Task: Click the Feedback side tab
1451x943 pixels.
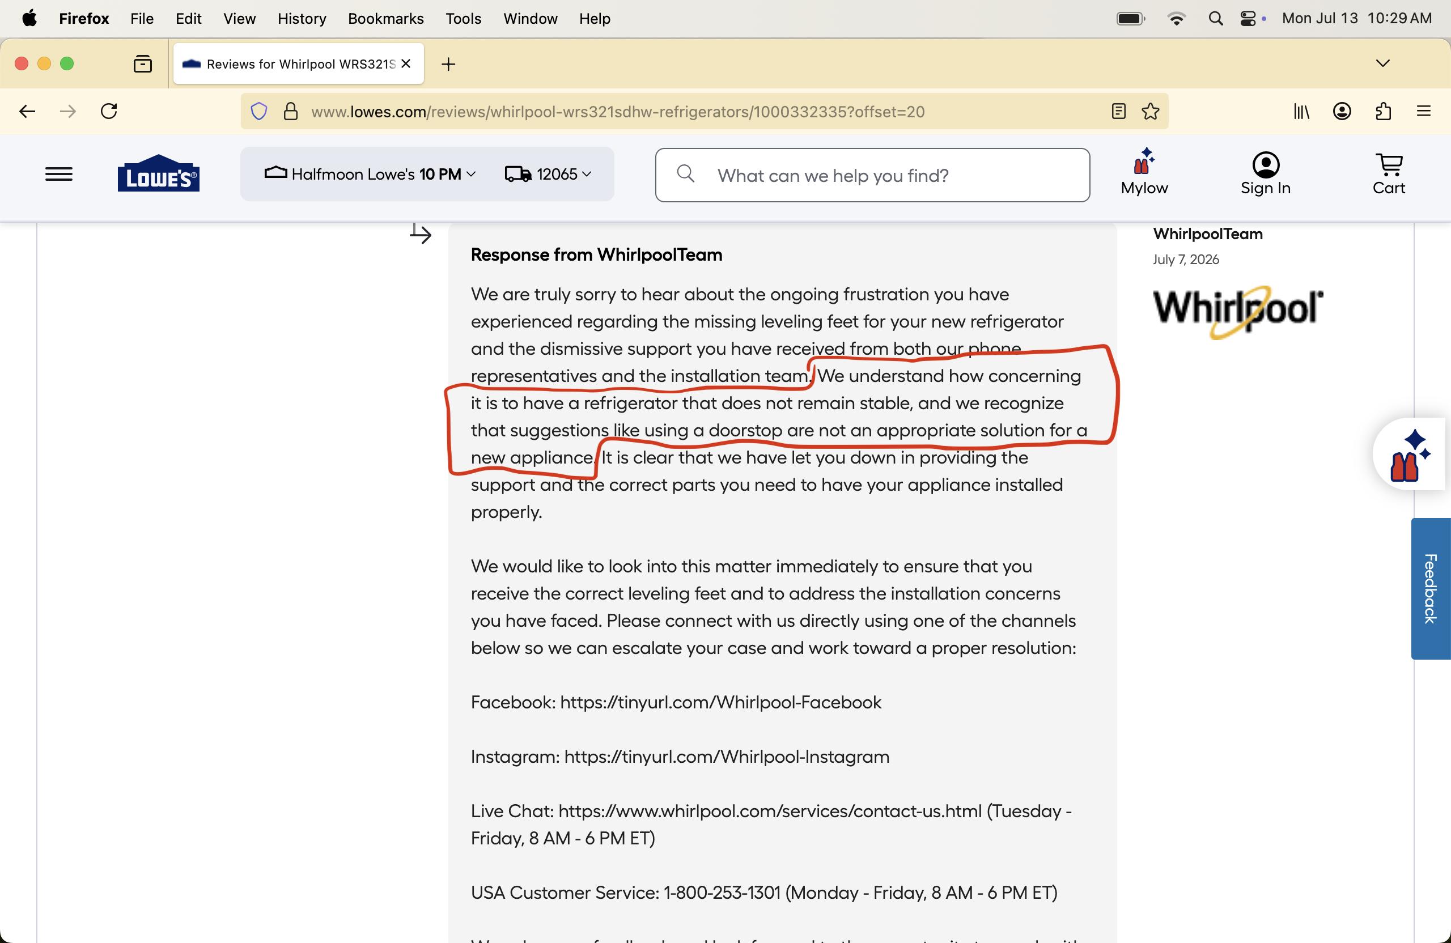Action: pyautogui.click(x=1430, y=588)
